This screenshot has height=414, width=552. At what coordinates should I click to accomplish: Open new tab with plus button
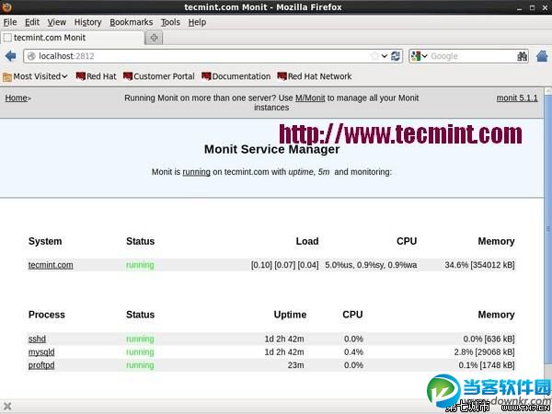(154, 38)
